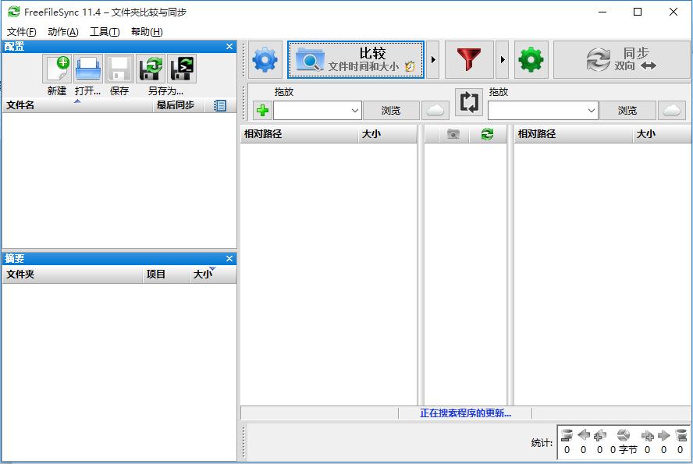Close the 摘要 panel
693x464 pixels.
(x=229, y=258)
